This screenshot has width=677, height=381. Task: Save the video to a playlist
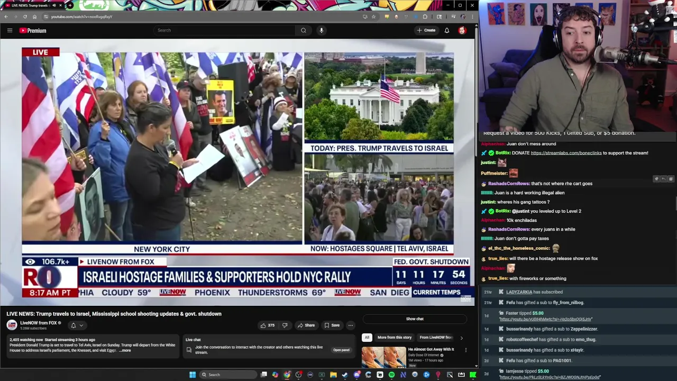point(332,325)
